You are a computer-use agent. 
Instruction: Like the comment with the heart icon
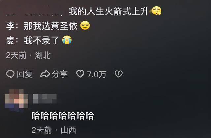[80, 74]
